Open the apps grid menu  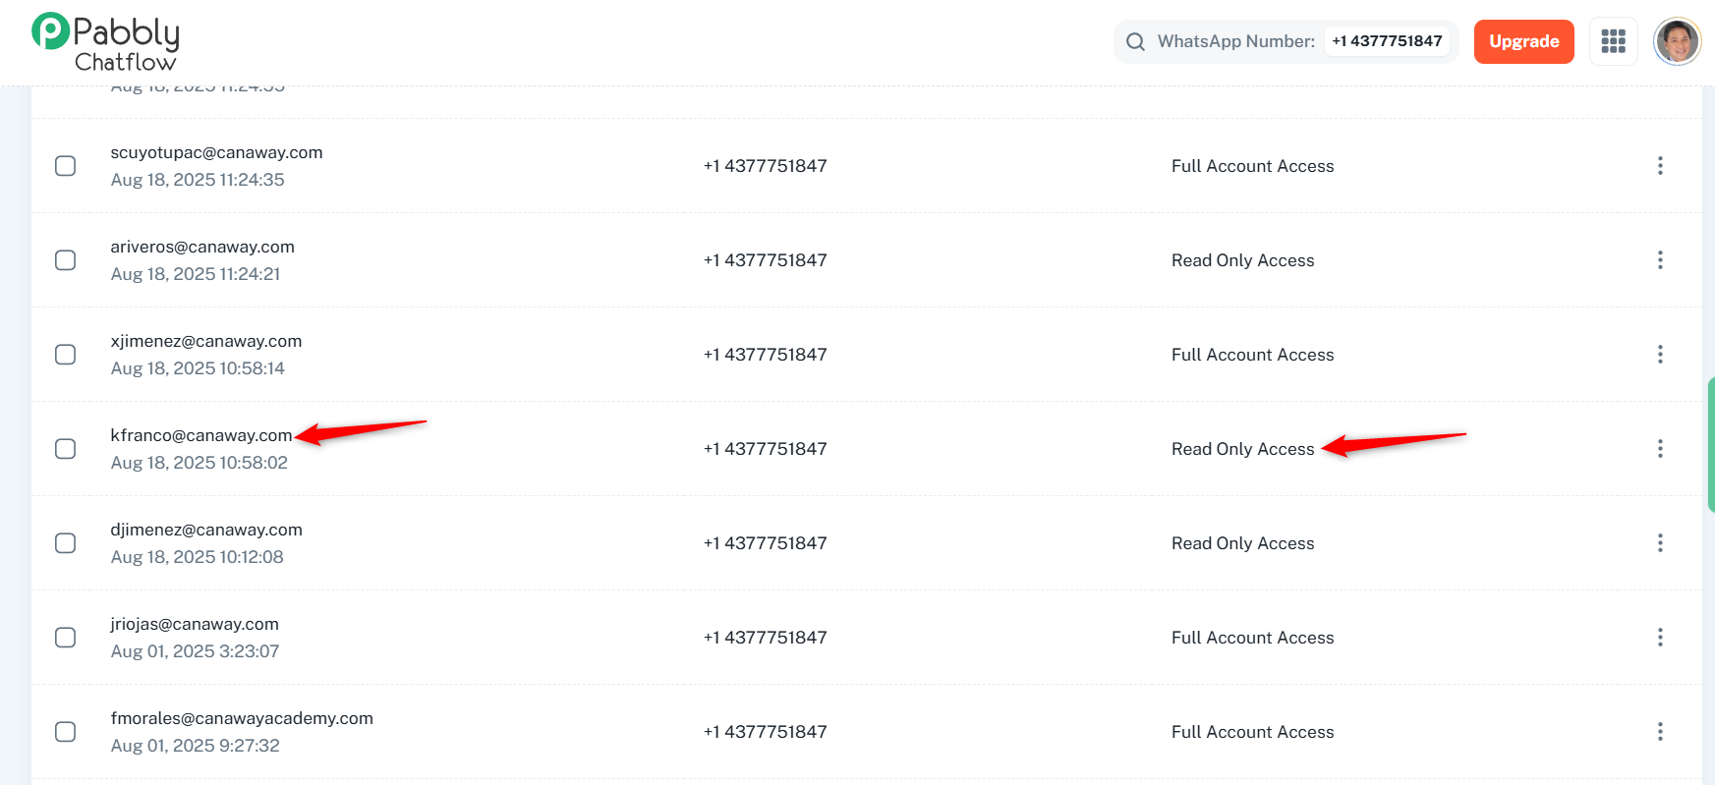(1613, 41)
